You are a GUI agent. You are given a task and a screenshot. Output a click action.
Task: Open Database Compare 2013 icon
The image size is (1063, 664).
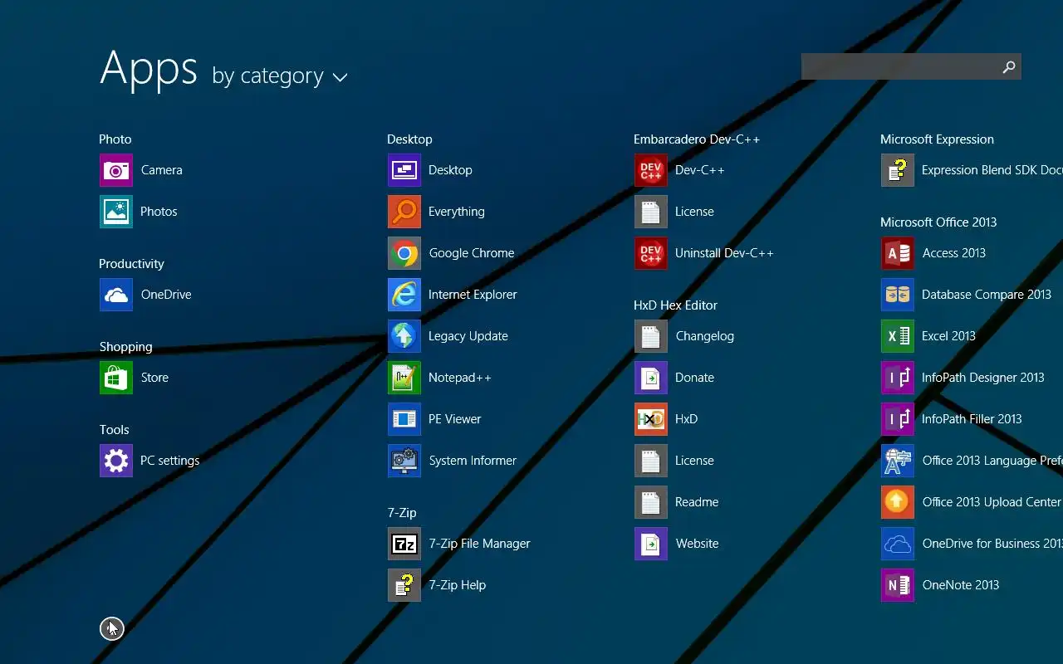pos(898,295)
